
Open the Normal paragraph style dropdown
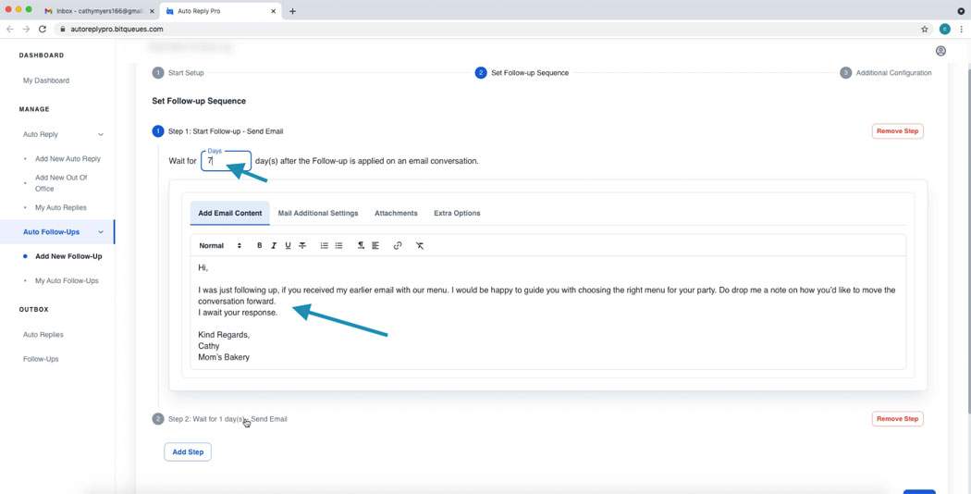point(220,245)
